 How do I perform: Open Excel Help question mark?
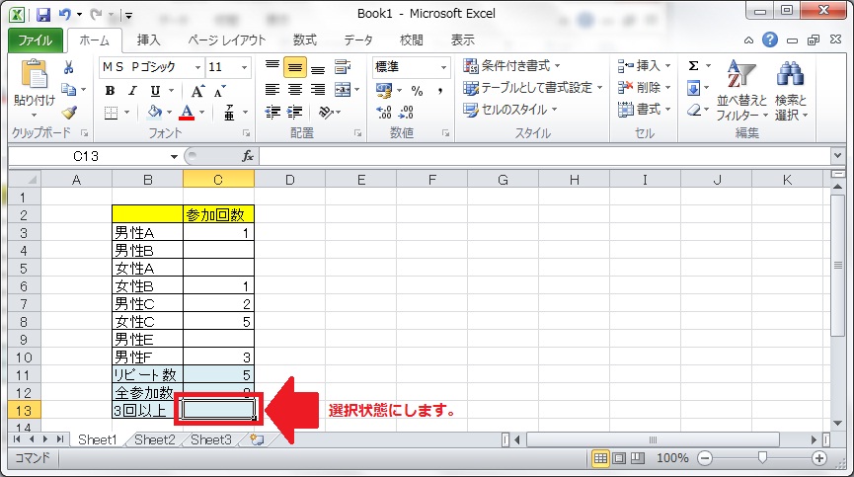coord(769,40)
